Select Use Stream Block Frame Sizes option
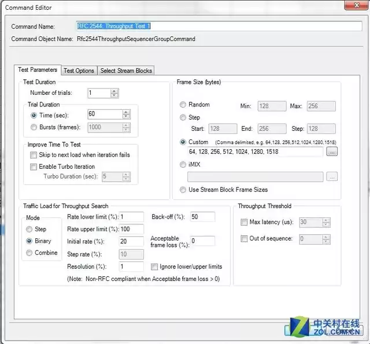 click(x=183, y=190)
